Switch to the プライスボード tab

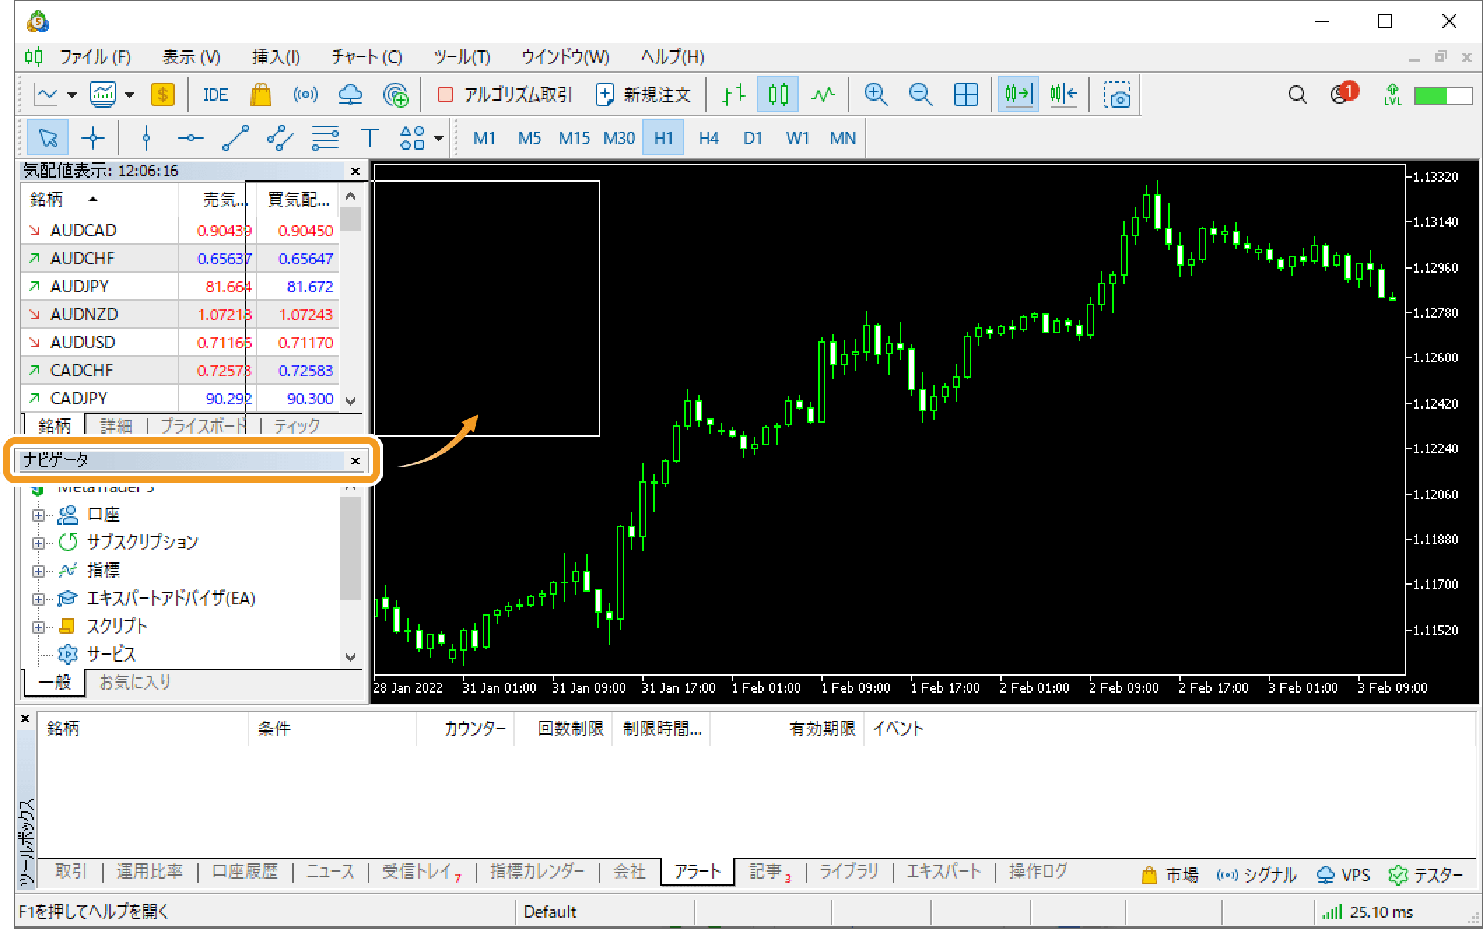coord(204,425)
